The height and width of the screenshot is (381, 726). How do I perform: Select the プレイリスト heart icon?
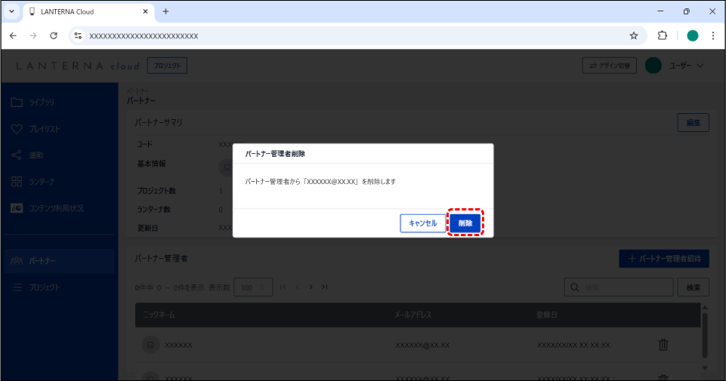17,129
